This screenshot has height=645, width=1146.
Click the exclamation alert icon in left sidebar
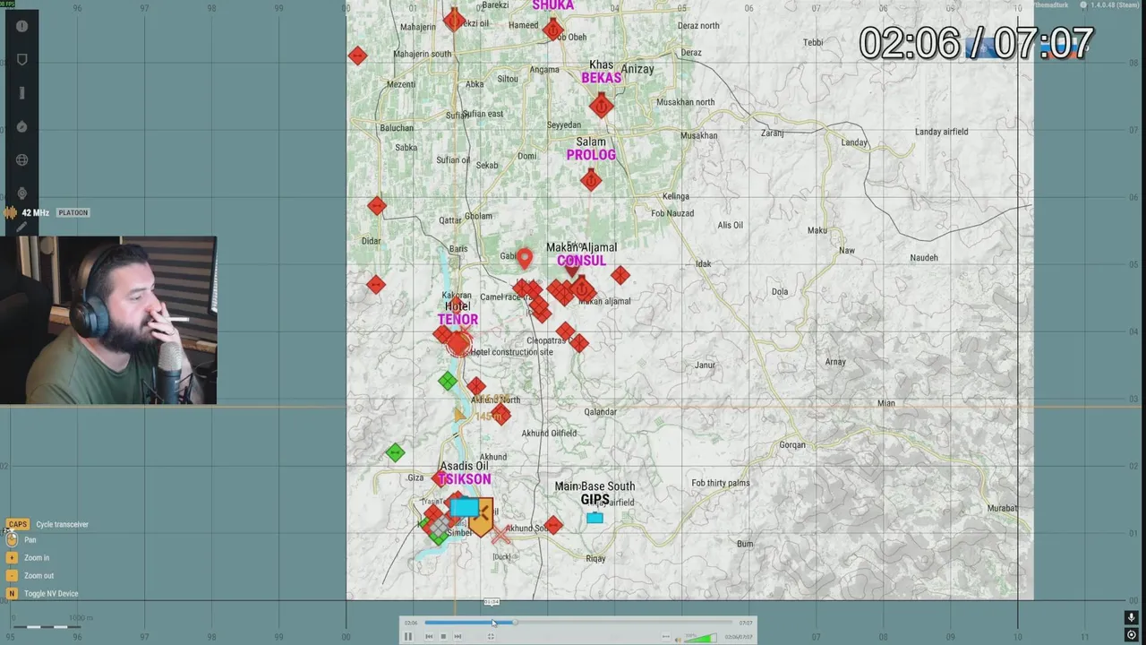[x=21, y=26]
